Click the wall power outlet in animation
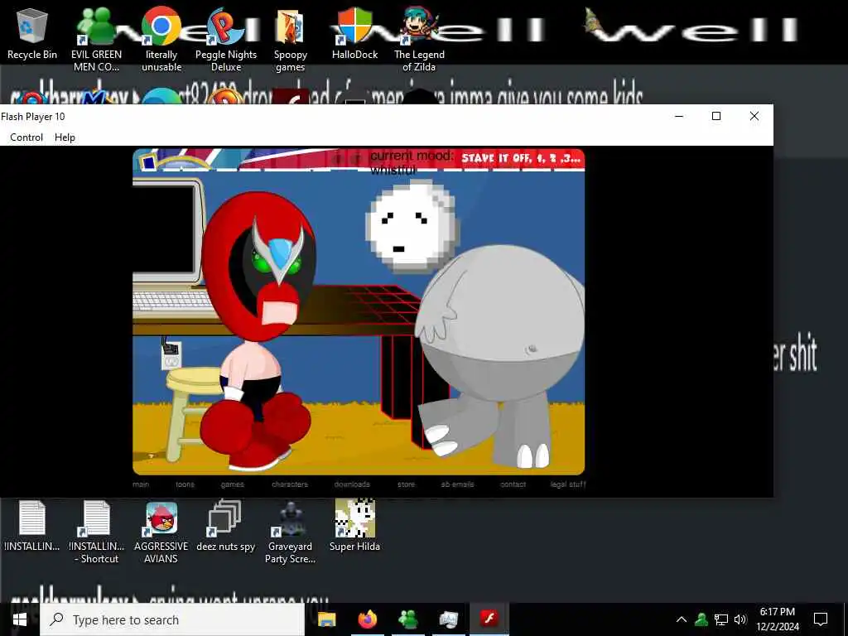 pos(171,356)
